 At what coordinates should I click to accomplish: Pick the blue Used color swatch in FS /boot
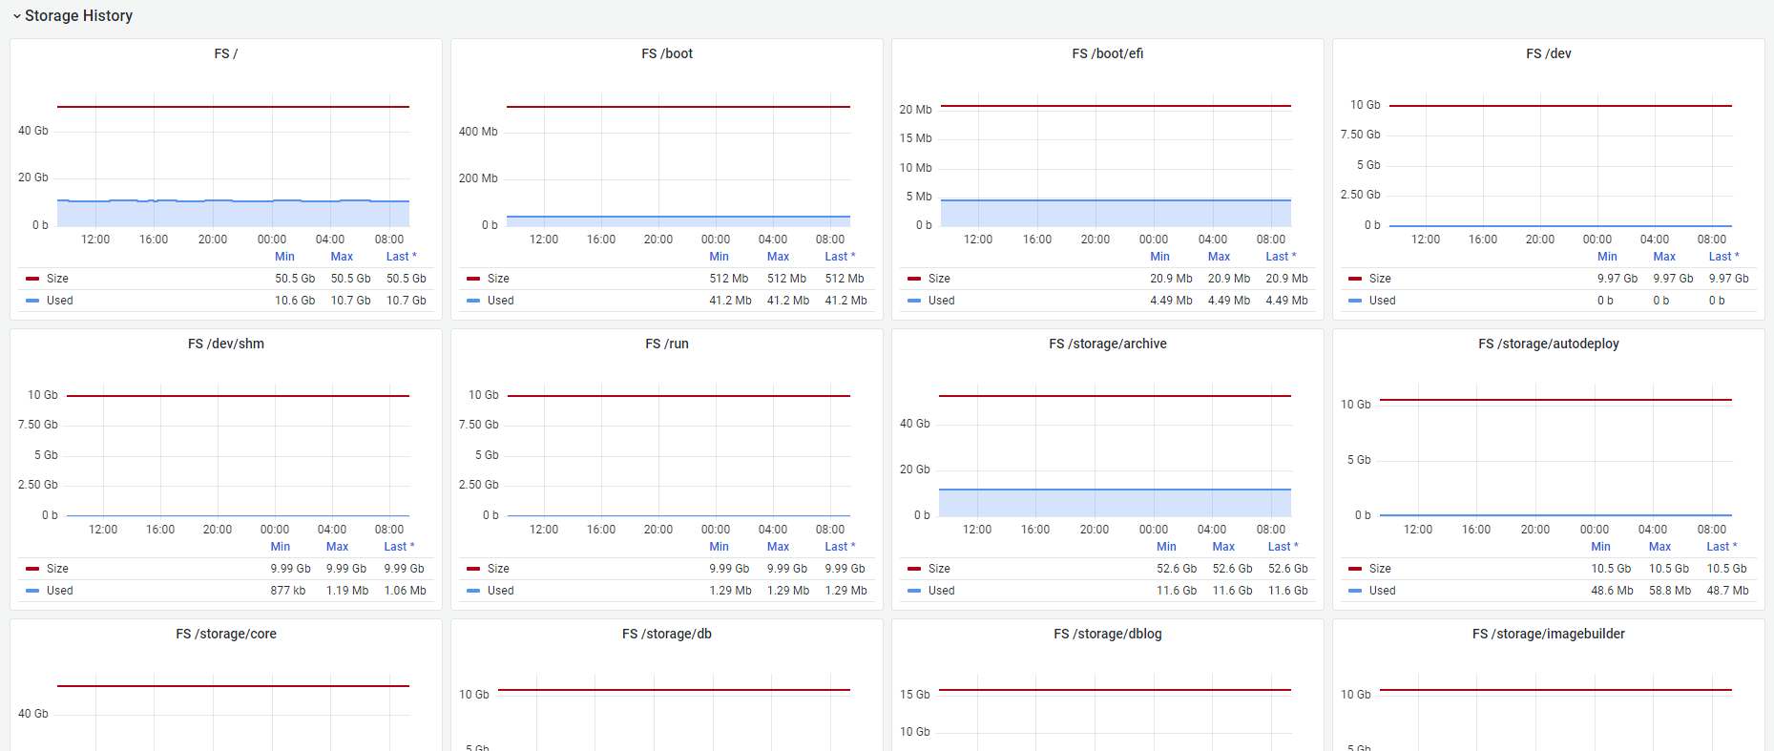click(x=473, y=301)
